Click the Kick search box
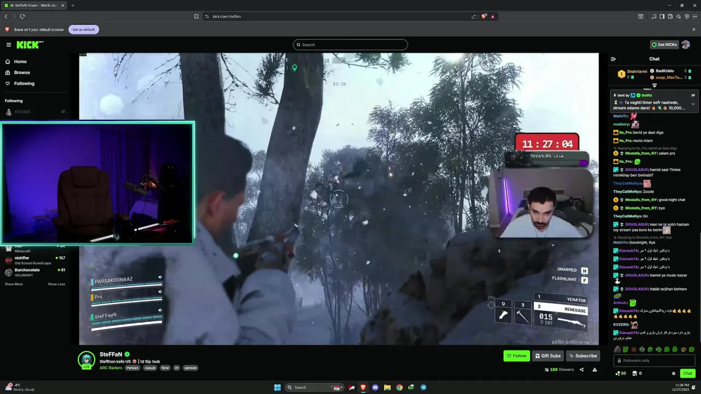Image resolution: width=701 pixels, height=394 pixels. [x=350, y=45]
